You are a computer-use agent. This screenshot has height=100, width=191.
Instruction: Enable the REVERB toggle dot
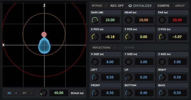(x=140, y=48)
